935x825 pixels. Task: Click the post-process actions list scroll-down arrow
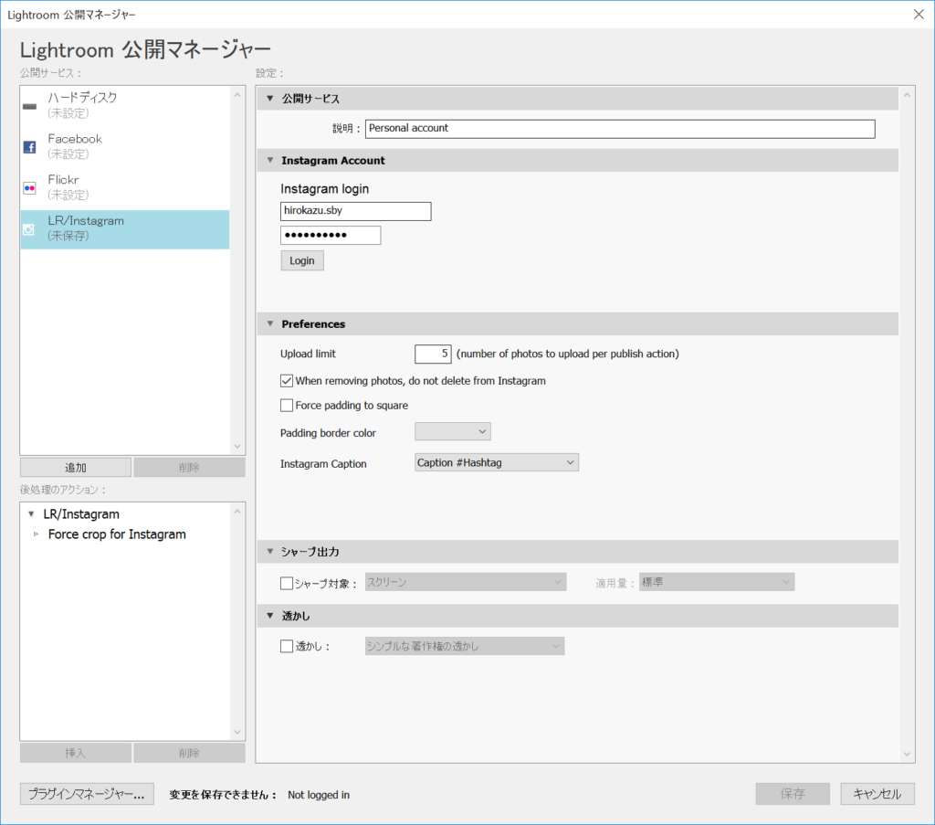click(x=237, y=732)
